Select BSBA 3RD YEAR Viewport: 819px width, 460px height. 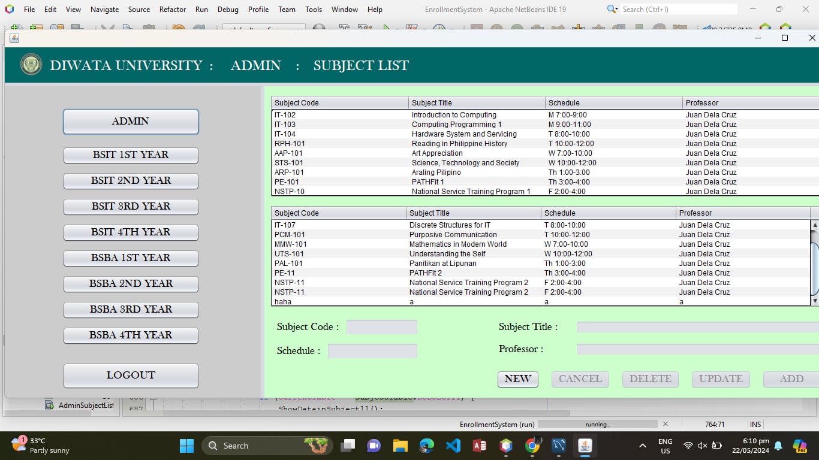(x=131, y=310)
